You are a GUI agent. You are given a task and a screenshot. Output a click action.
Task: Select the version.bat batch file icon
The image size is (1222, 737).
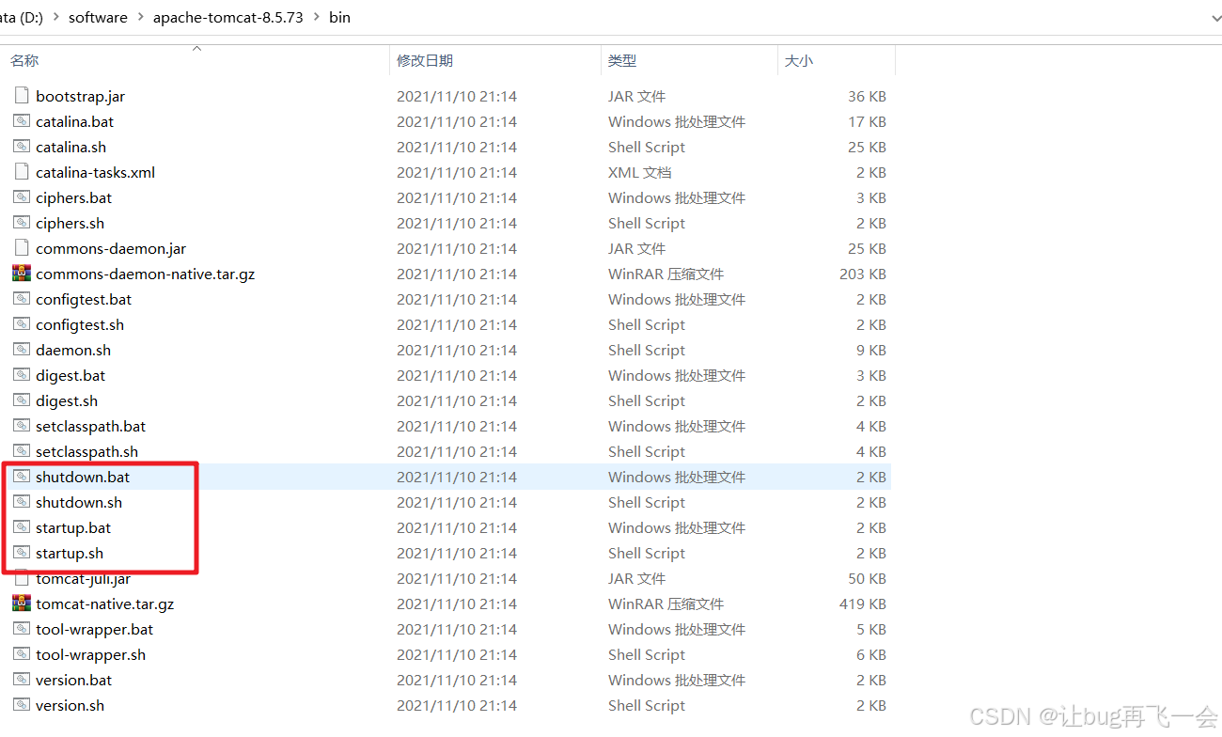pyautogui.click(x=21, y=680)
